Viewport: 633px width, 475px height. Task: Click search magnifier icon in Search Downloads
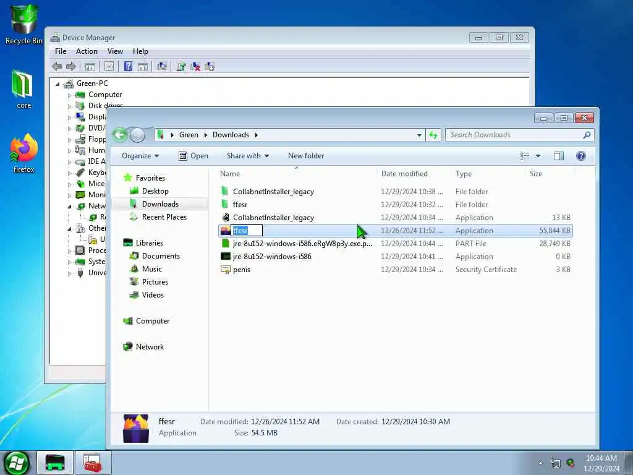click(x=587, y=135)
